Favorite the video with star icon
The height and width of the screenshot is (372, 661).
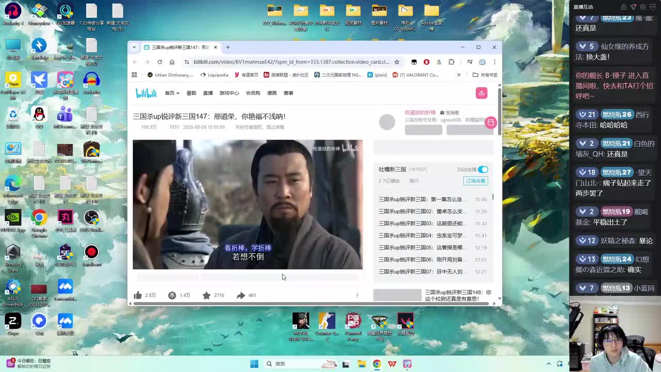(207, 295)
